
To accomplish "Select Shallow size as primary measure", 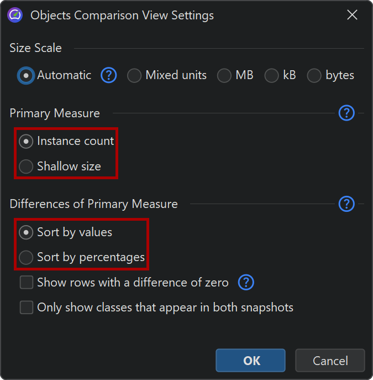I will 26,166.
